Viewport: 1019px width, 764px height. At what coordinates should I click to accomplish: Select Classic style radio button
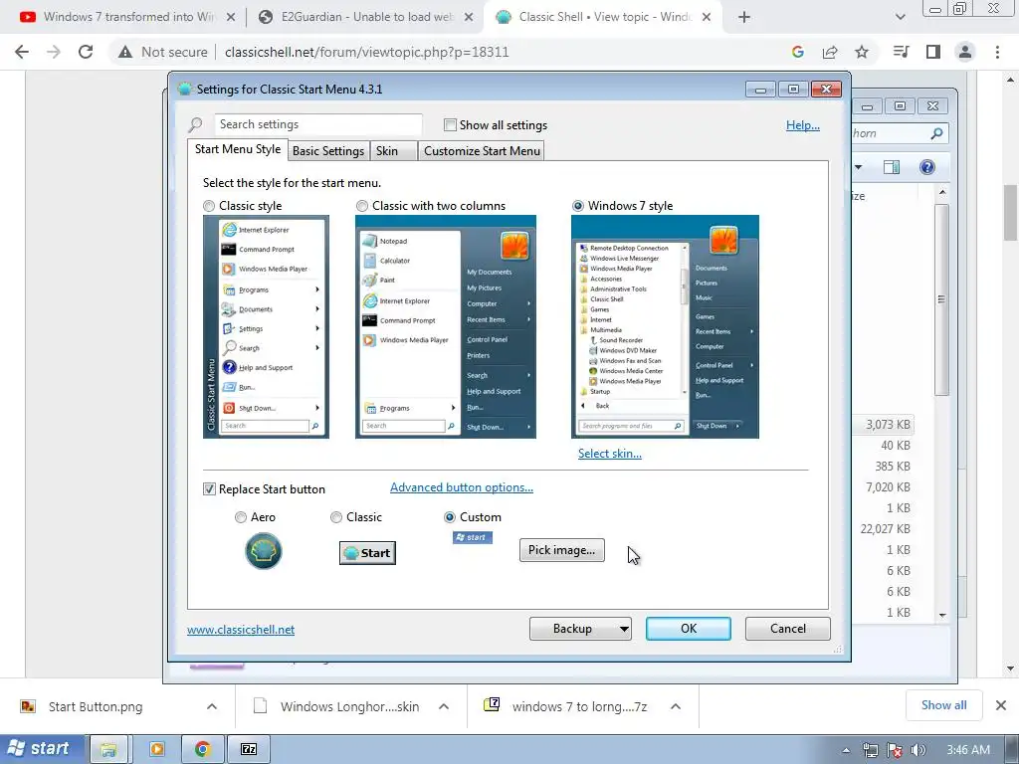click(209, 206)
